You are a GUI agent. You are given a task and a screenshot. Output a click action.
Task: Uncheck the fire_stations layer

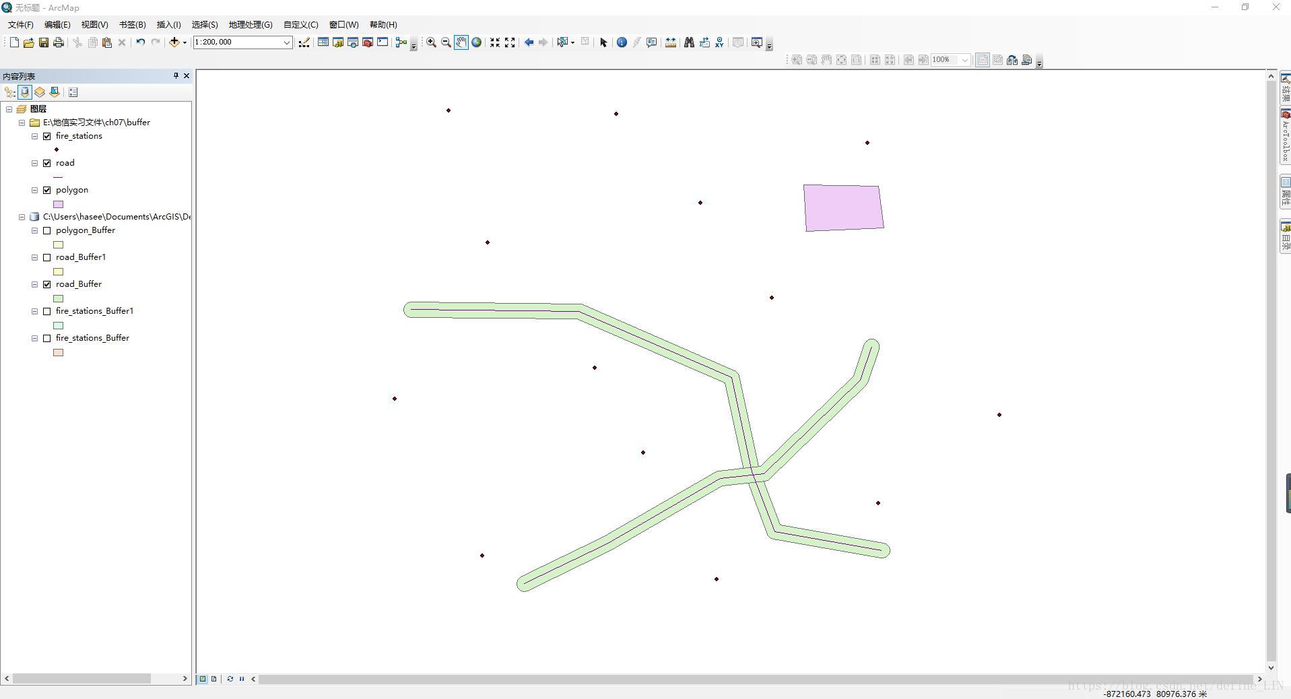click(x=47, y=136)
